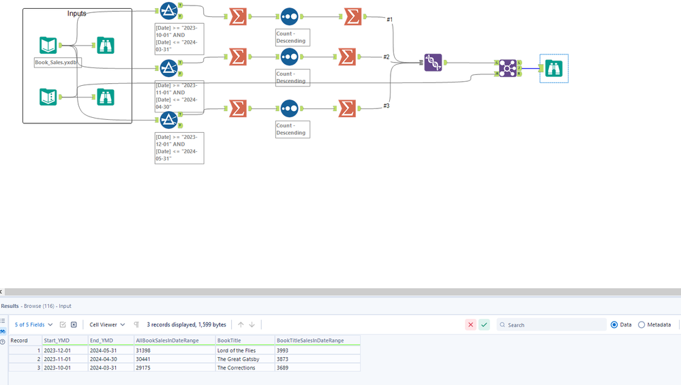Screen dimensions: 681x385
Task: Select the Filter tool for 2023-10-01 to 2024-03-31
Action: coord(168,11)
